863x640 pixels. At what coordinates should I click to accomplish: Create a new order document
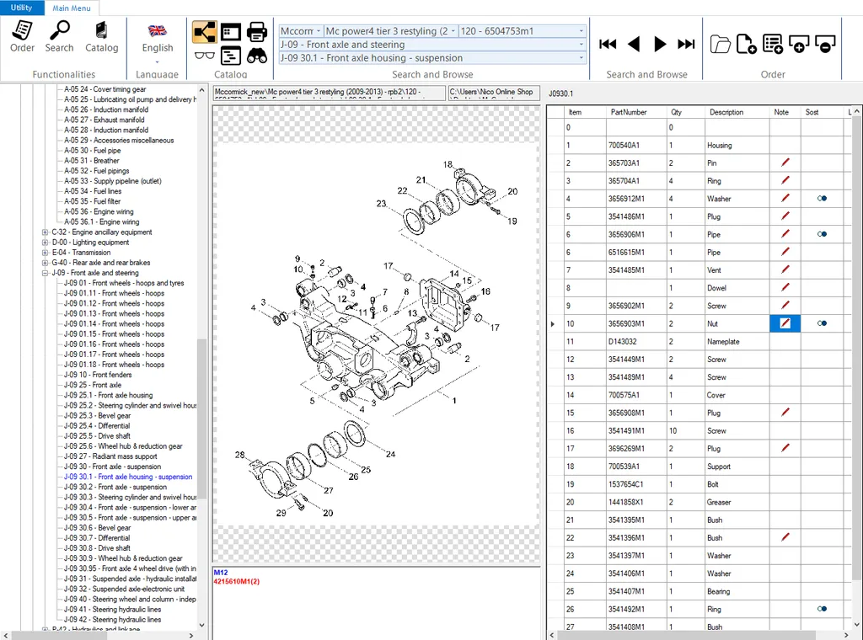coord(746,44)
